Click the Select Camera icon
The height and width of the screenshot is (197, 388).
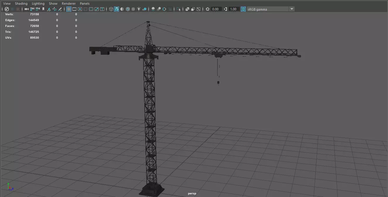pos(27,9)
